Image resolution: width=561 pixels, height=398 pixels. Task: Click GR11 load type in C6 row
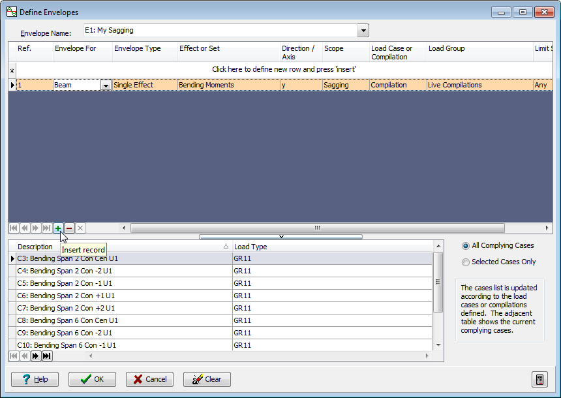click(333, 296)
